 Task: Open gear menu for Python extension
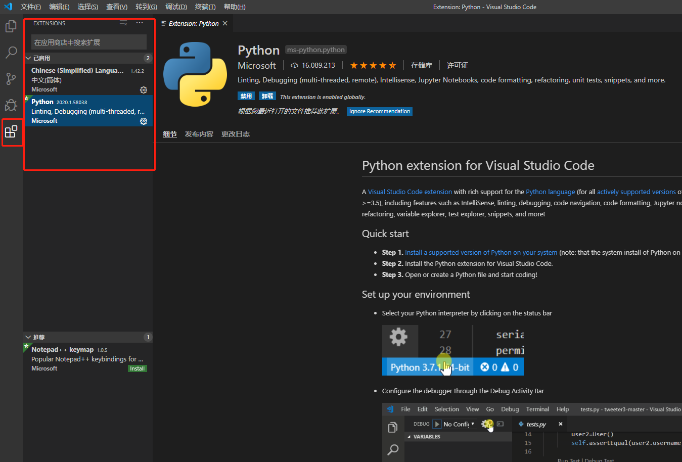click(144, 121)
